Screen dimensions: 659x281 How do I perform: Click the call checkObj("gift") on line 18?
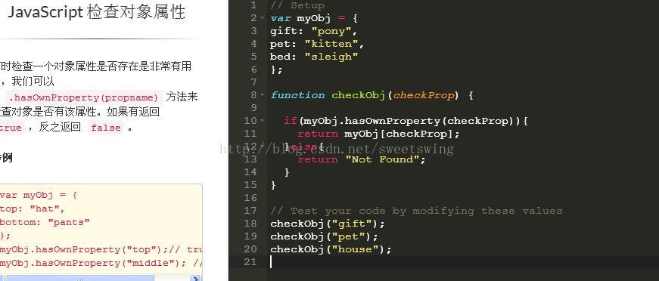coord(328,224)
